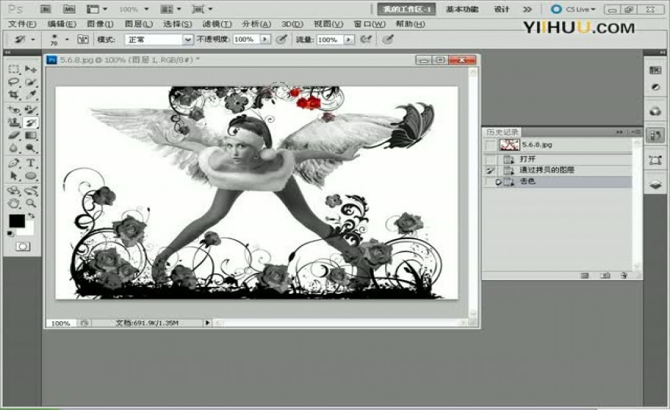This screenshot has height=410, width=670.
Task: Reset default foreground and background colors
Action: pyautogui.click(x=11, y=233)
